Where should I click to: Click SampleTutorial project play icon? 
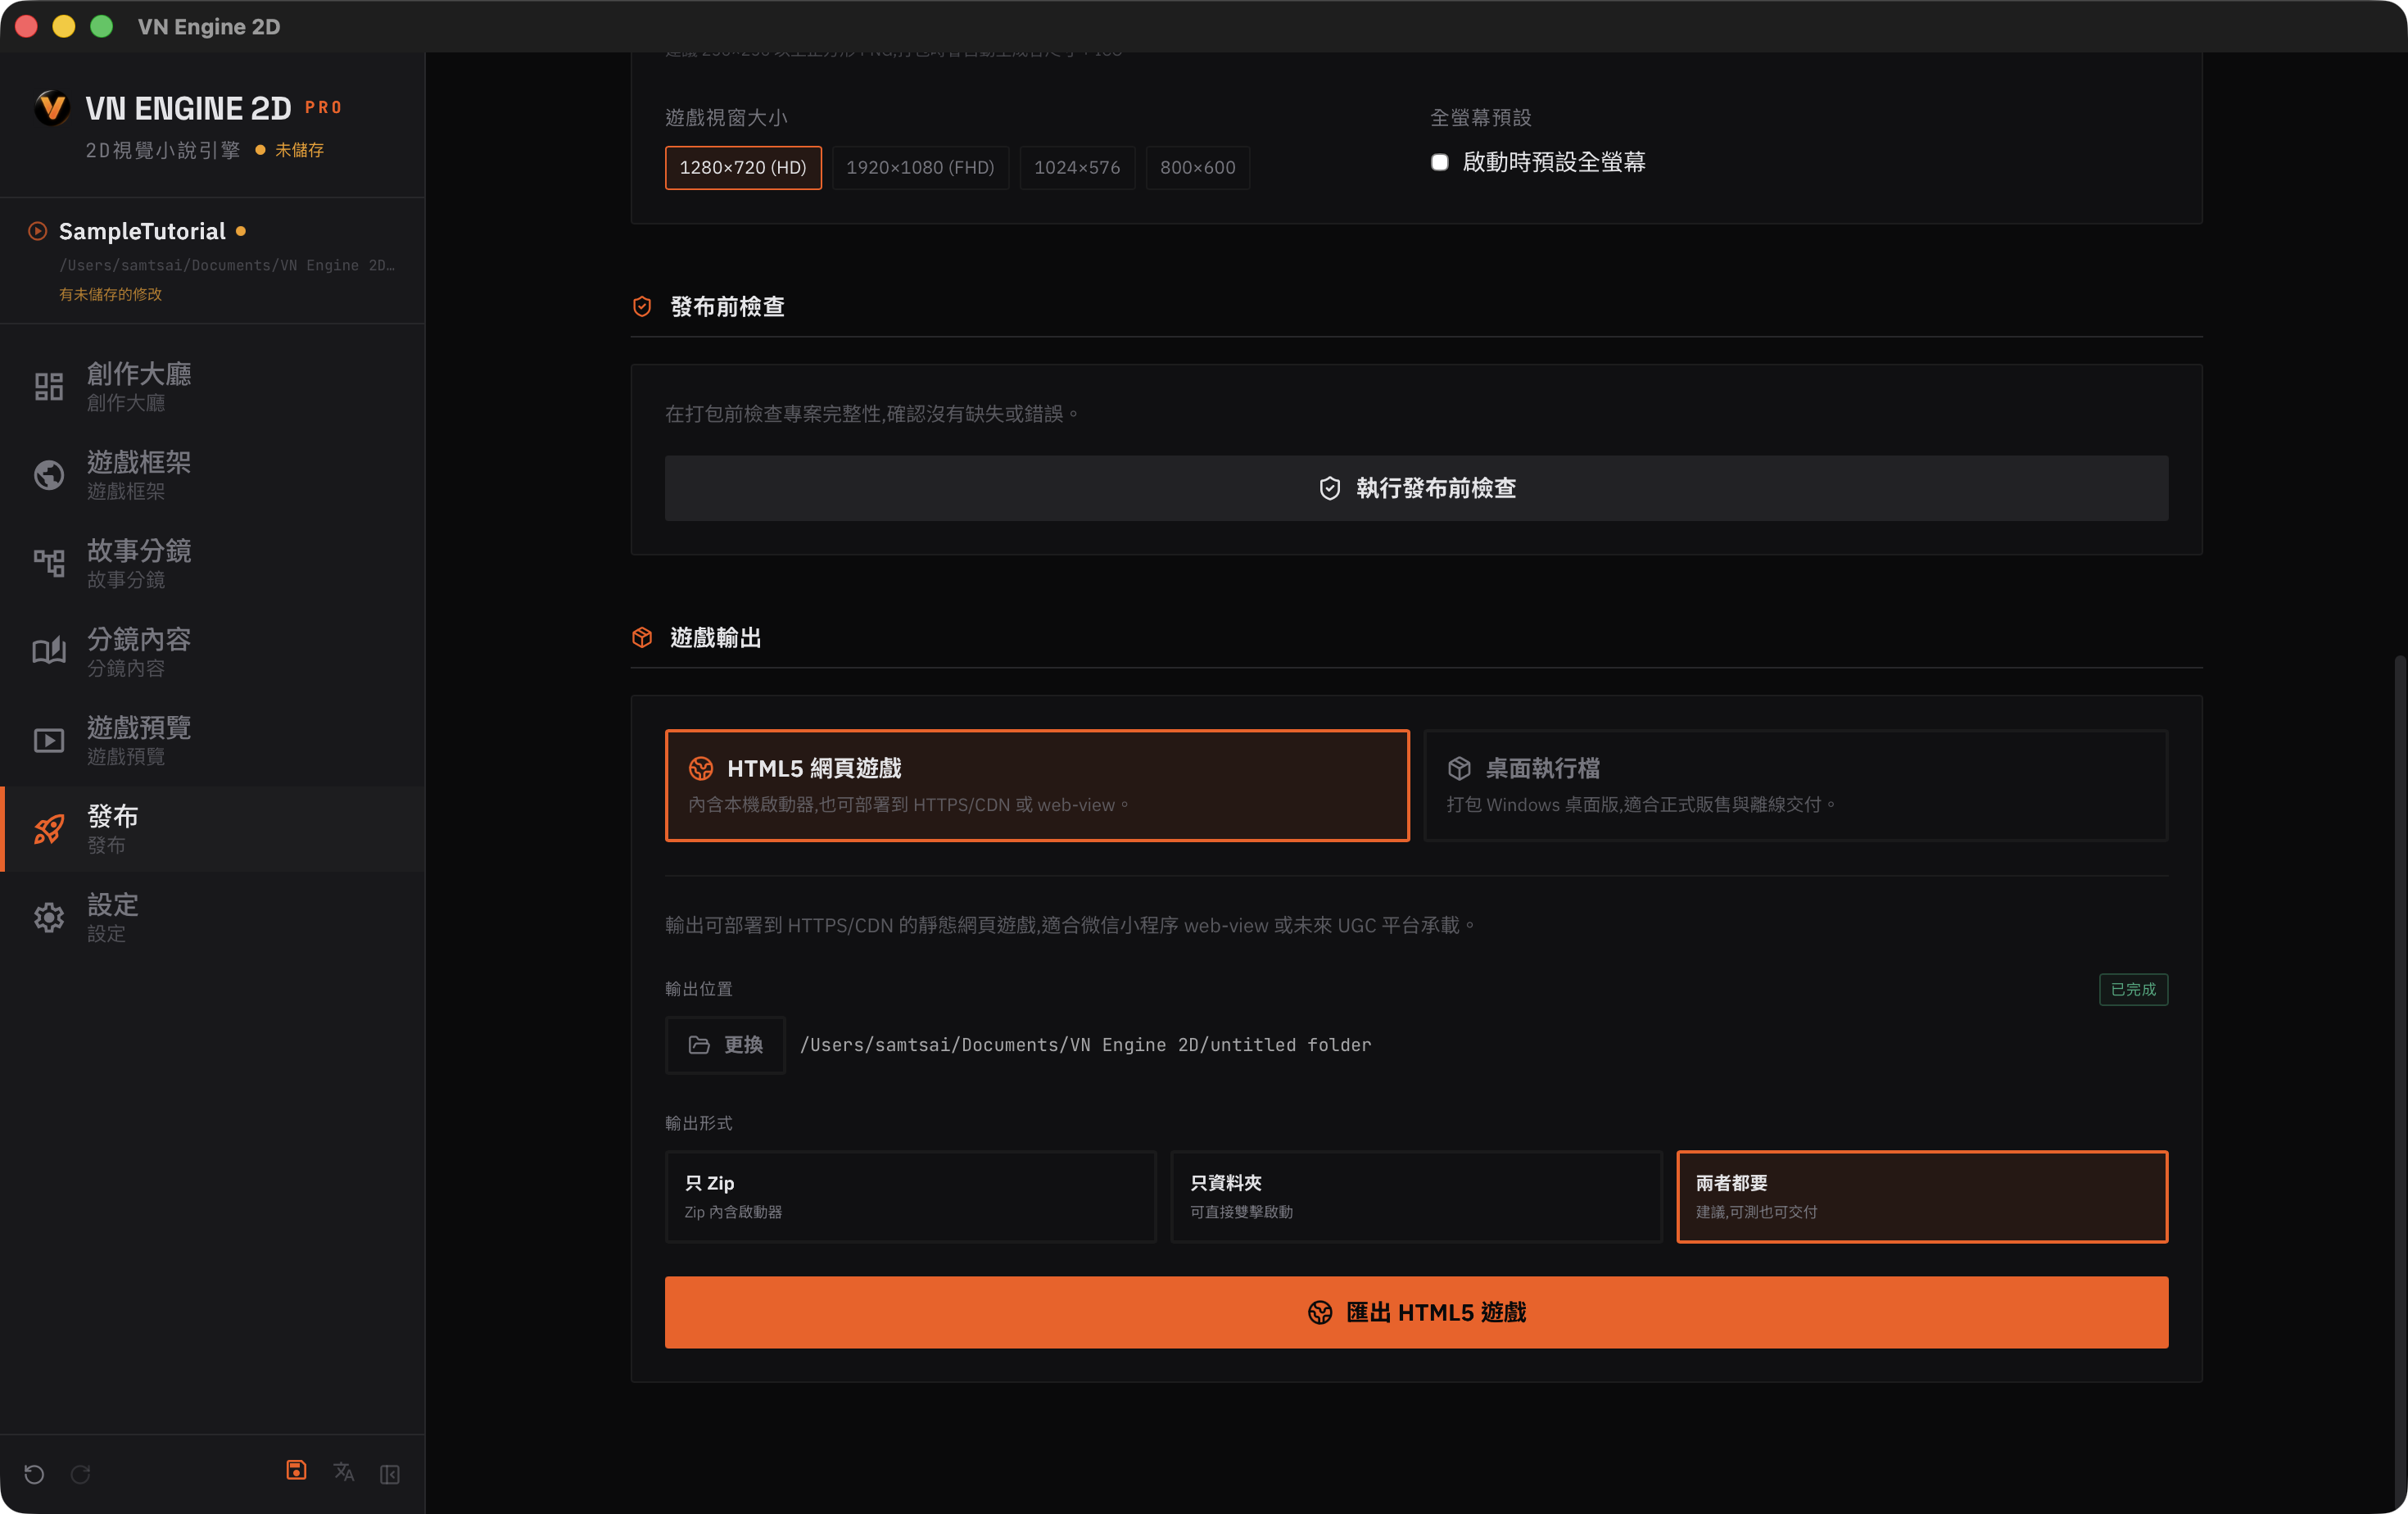click(37, 231)
